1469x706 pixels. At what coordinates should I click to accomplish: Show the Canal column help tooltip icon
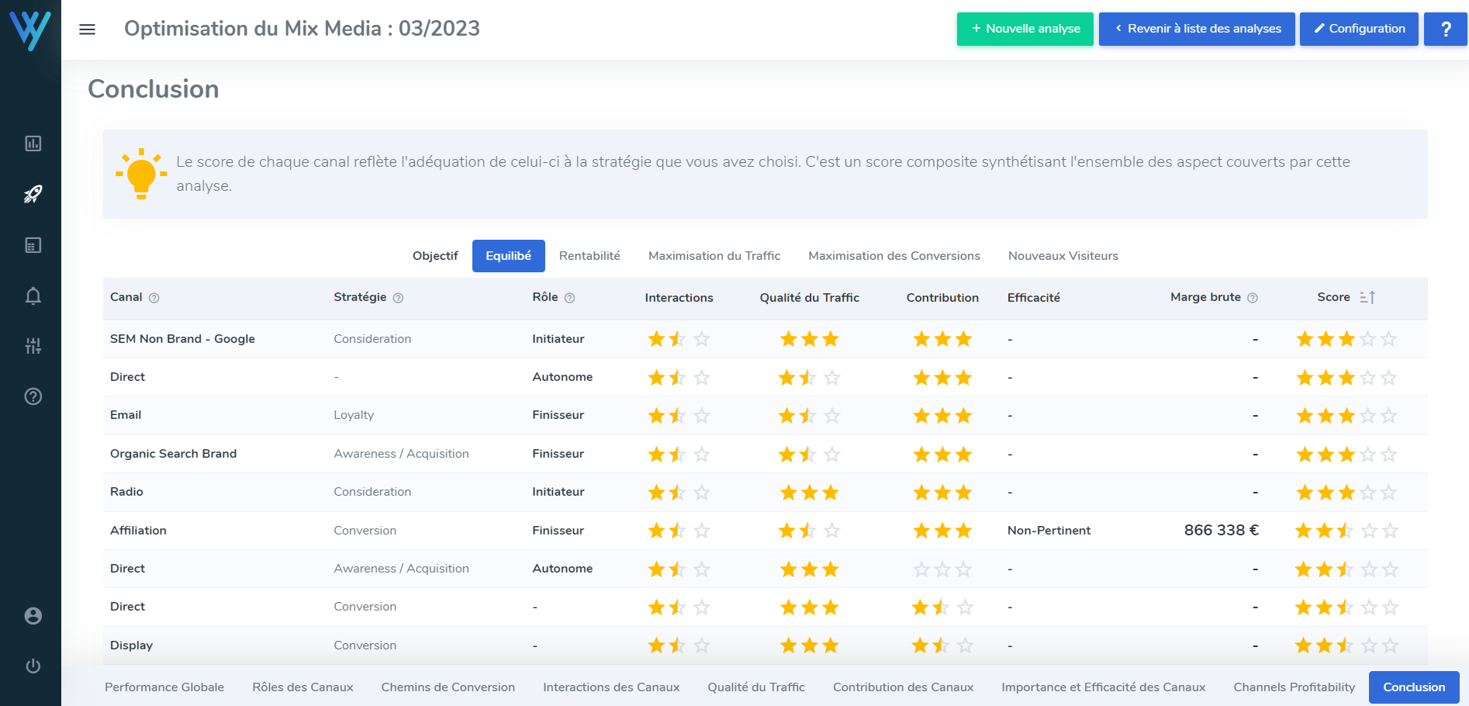pos(154,298)
